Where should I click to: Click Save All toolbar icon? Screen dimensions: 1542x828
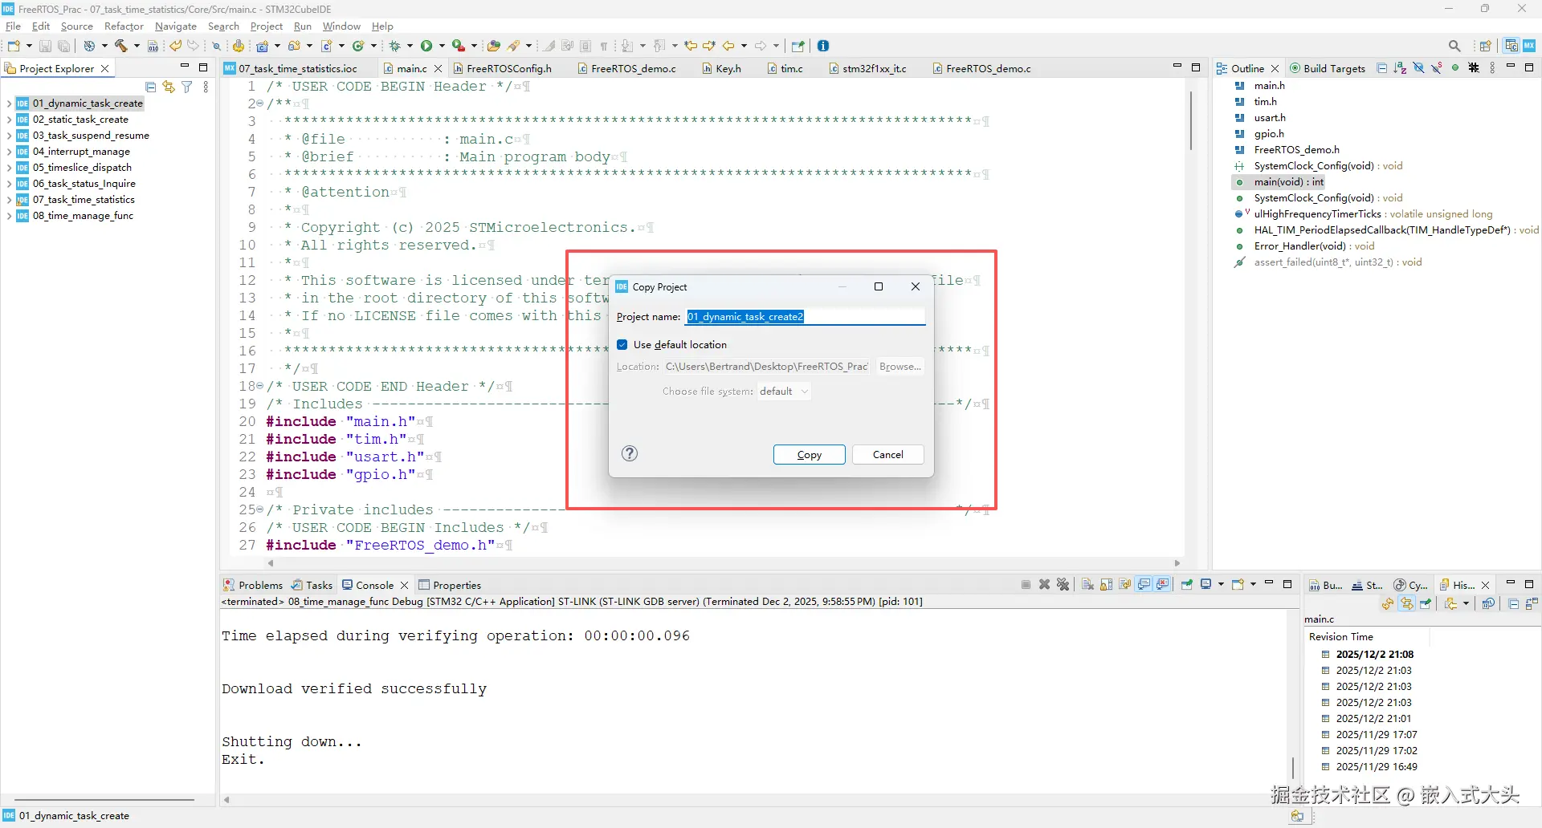tap(63, 46)
